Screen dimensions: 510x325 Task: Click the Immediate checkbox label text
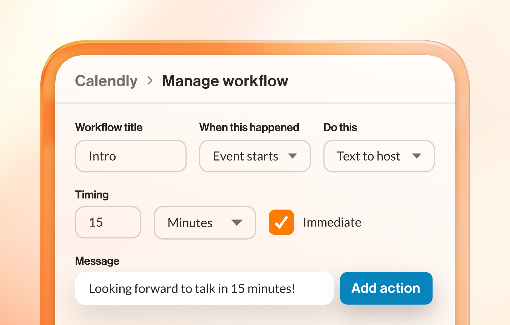[332, 222]
